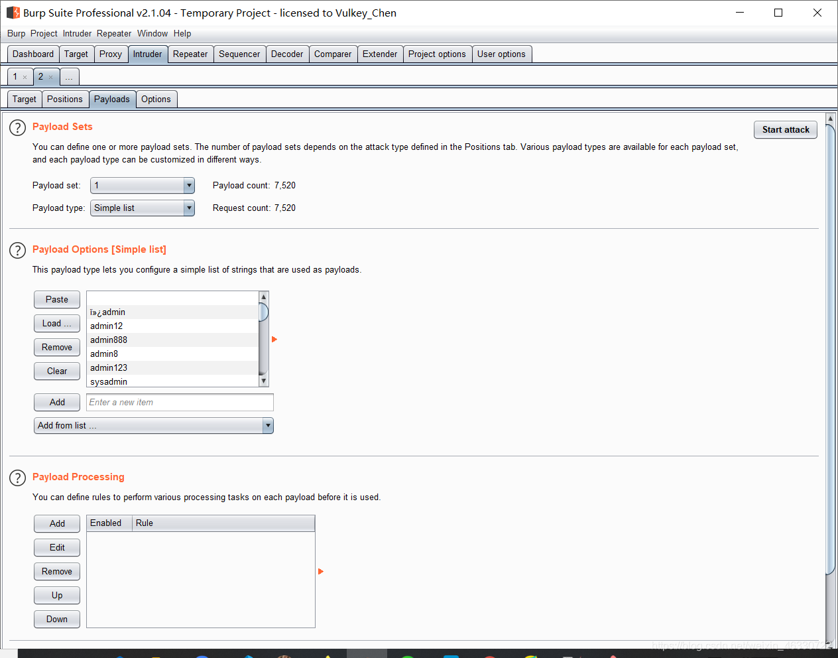
Task: Click Remove in Payload Processing
Action: point(57,572)
